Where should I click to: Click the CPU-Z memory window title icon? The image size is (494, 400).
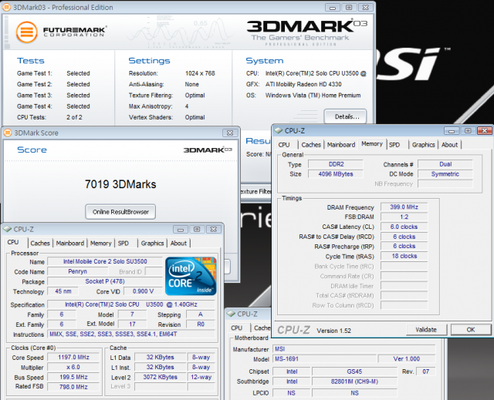278,130
